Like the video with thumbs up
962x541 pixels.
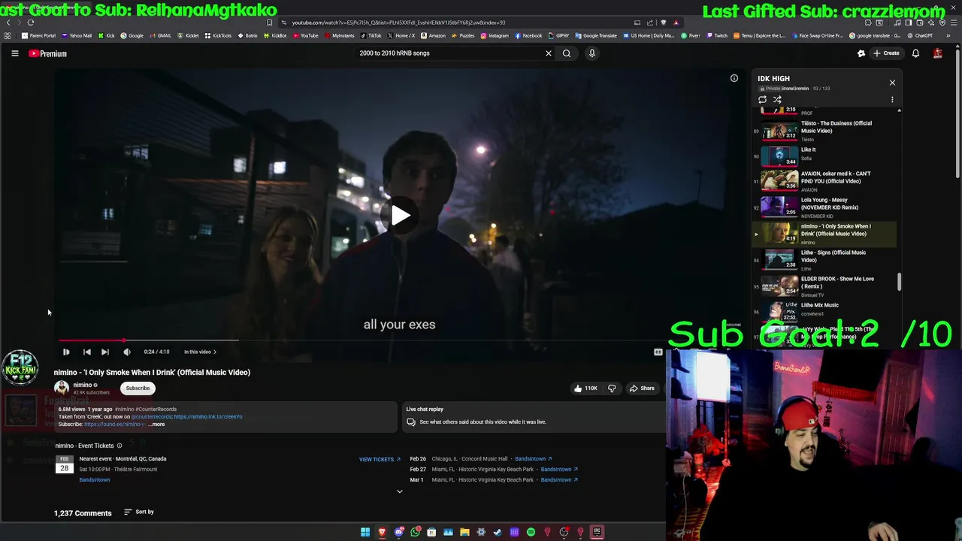pos(585,388)
